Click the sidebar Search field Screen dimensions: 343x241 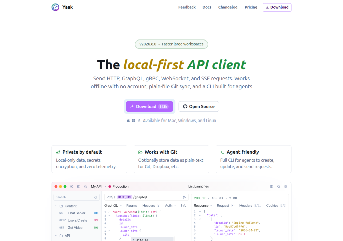click(x=77, y=197)
